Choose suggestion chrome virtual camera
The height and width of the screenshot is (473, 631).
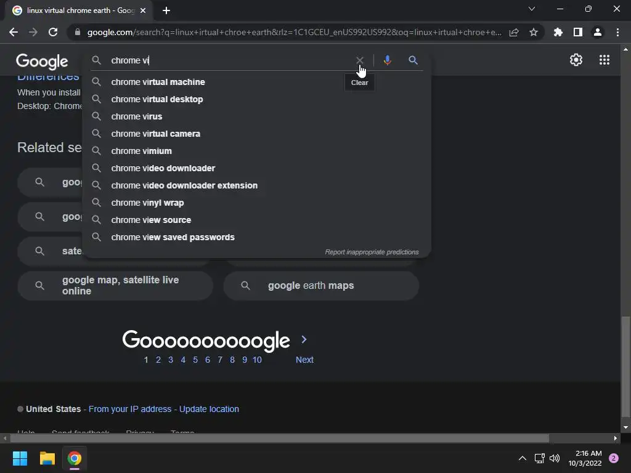pos(257,134)
